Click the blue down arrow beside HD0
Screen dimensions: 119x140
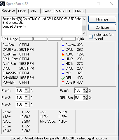(63, 59)
